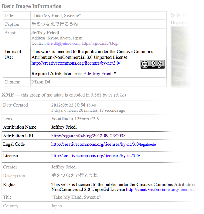Image resolution: width=204 pixels, height=214 pixels.
Task: Click the Basic Image Information heading
Action: point(31,6)
